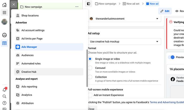The width and height of the screenshot is (184, 110).
Task: Open Analytics menu item
Action: [49, 95]
